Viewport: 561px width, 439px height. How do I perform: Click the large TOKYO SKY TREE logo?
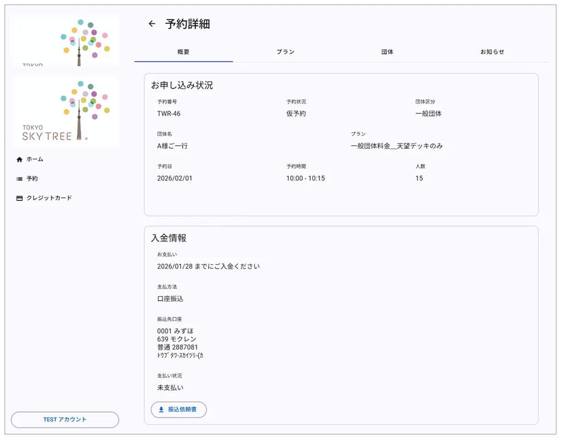click(x=64, y=110)
